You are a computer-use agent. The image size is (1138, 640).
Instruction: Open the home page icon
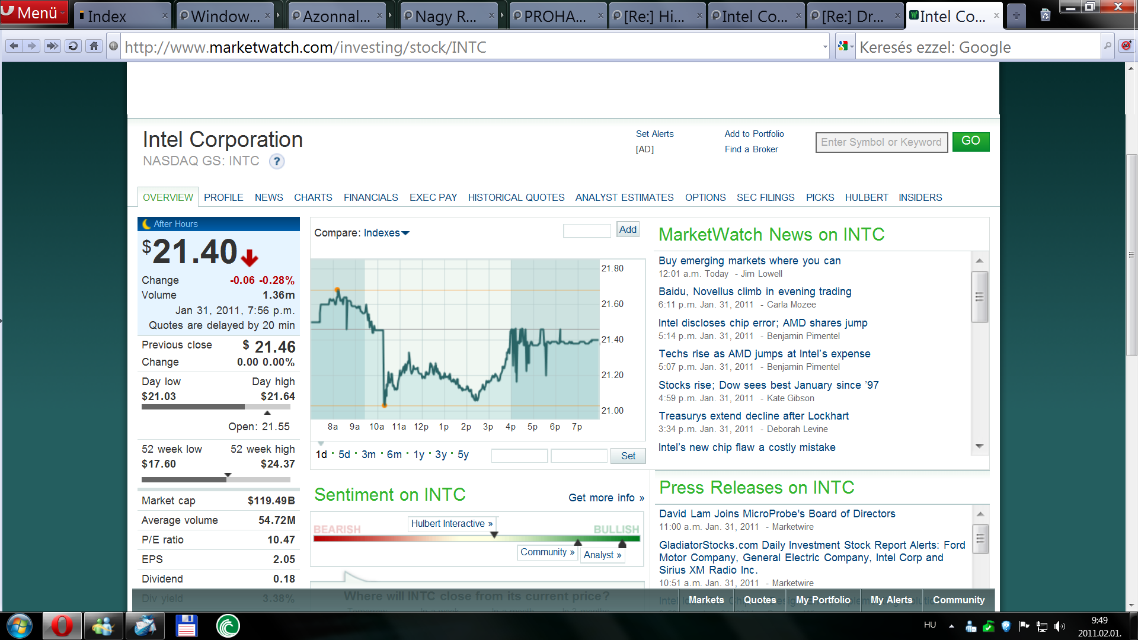[94, 46]
